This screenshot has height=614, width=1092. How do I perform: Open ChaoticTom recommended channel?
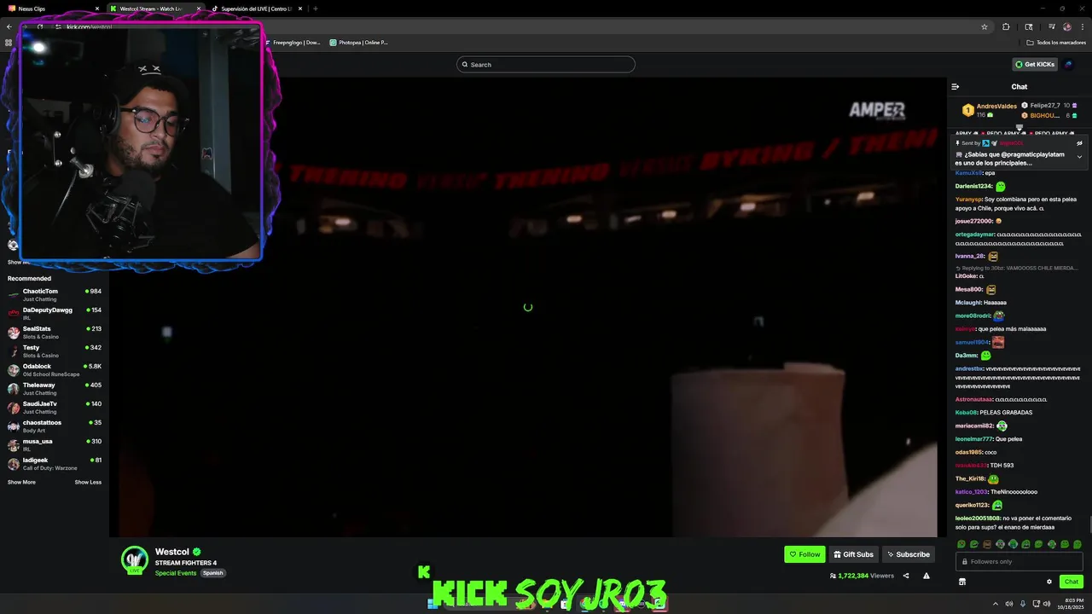(55, 294)
